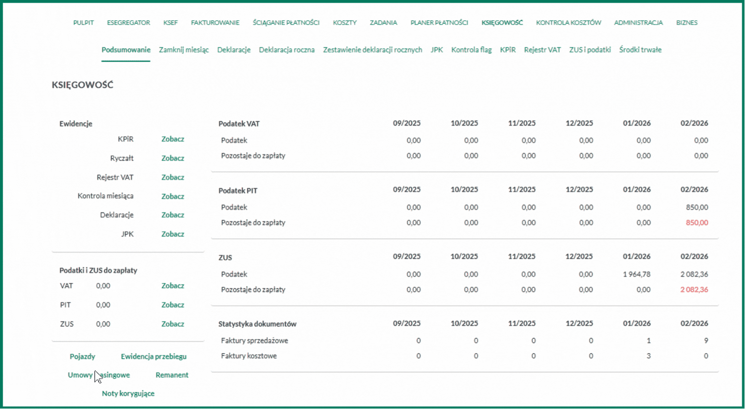Click Zobacz next to Kontrola miesiąca

click(x=173, y=196)
